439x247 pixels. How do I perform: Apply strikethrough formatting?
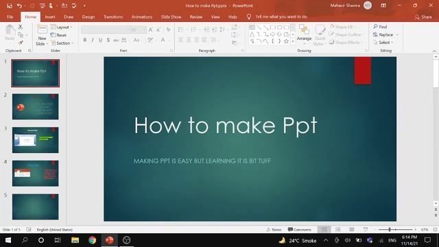pos(116,40)
